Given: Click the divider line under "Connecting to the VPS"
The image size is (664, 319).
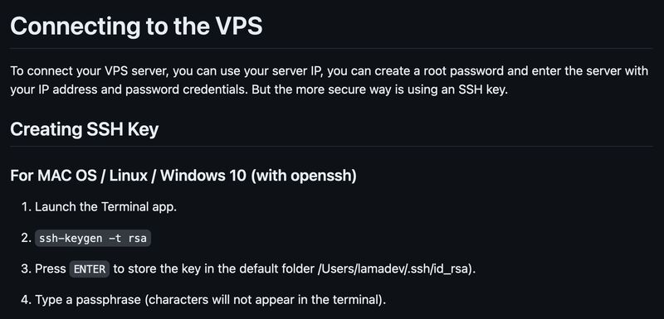Looking at the screenshot, I should 331,49.
